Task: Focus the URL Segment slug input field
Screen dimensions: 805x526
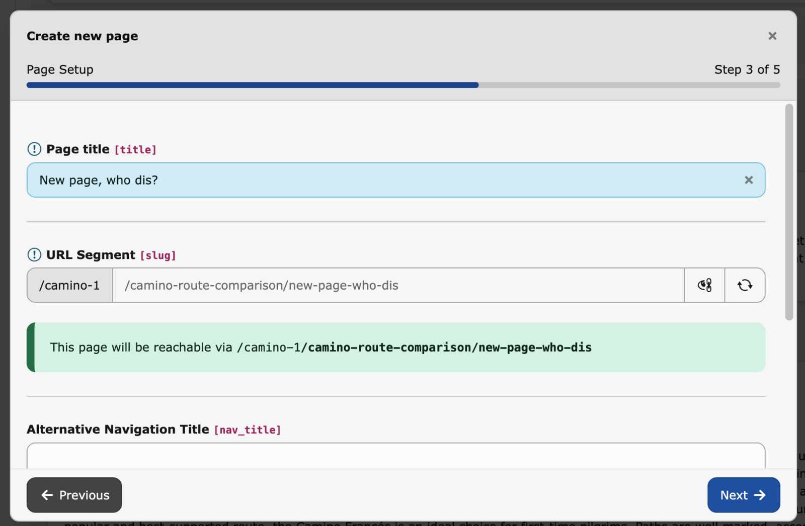Action: 397,285
